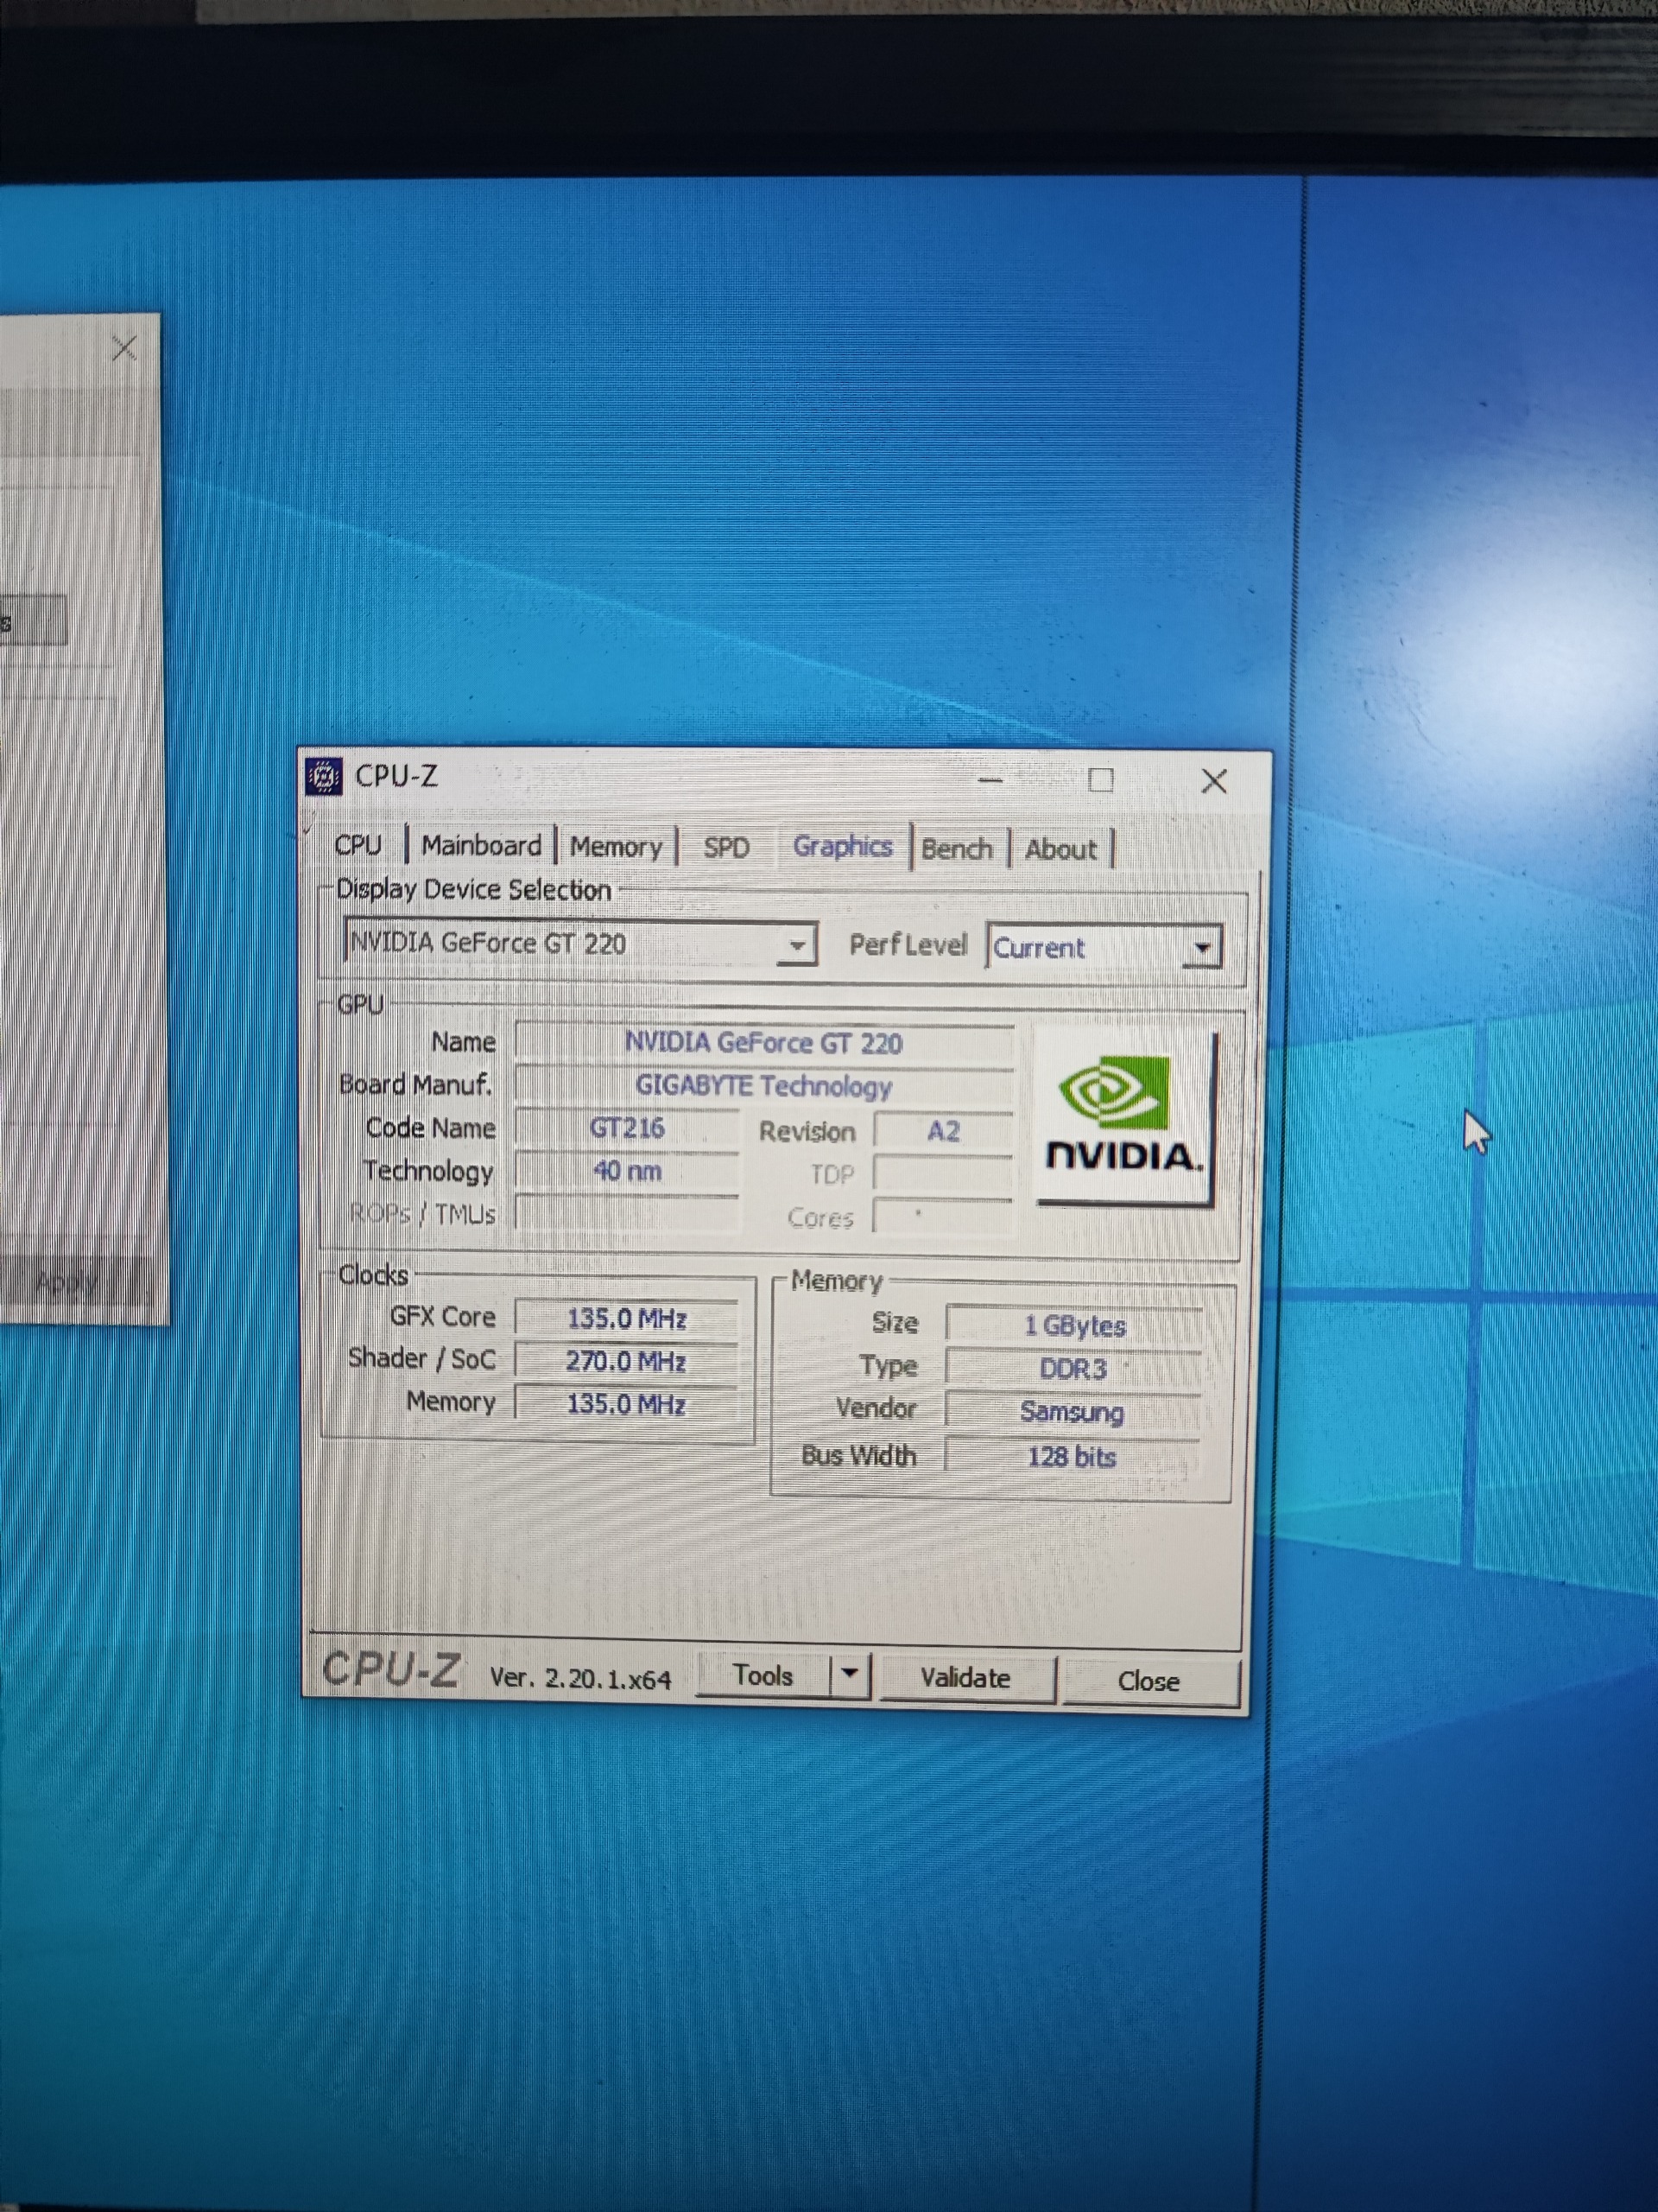
Task: Click the GFX Core clock value
Action: 627,1318
